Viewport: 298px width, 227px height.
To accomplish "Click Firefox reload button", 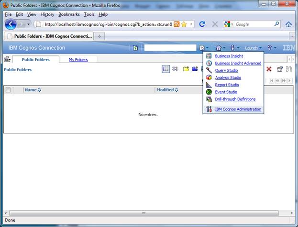I will (x=202, y=24).
